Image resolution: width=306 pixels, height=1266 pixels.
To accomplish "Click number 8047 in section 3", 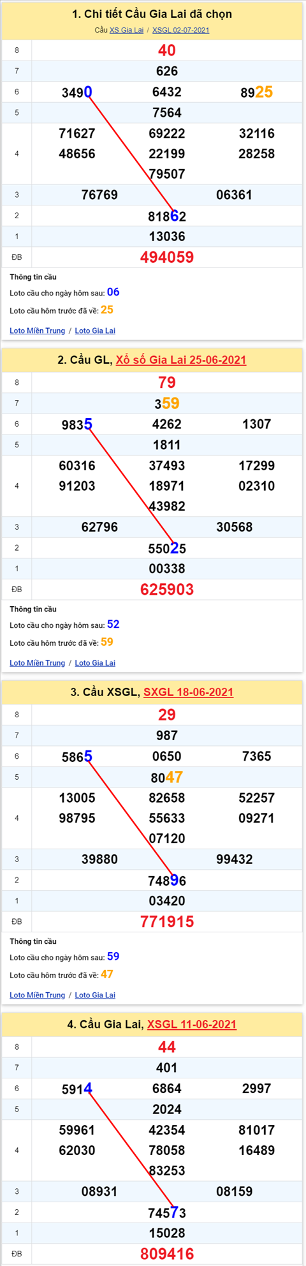I will coord(167,777).
